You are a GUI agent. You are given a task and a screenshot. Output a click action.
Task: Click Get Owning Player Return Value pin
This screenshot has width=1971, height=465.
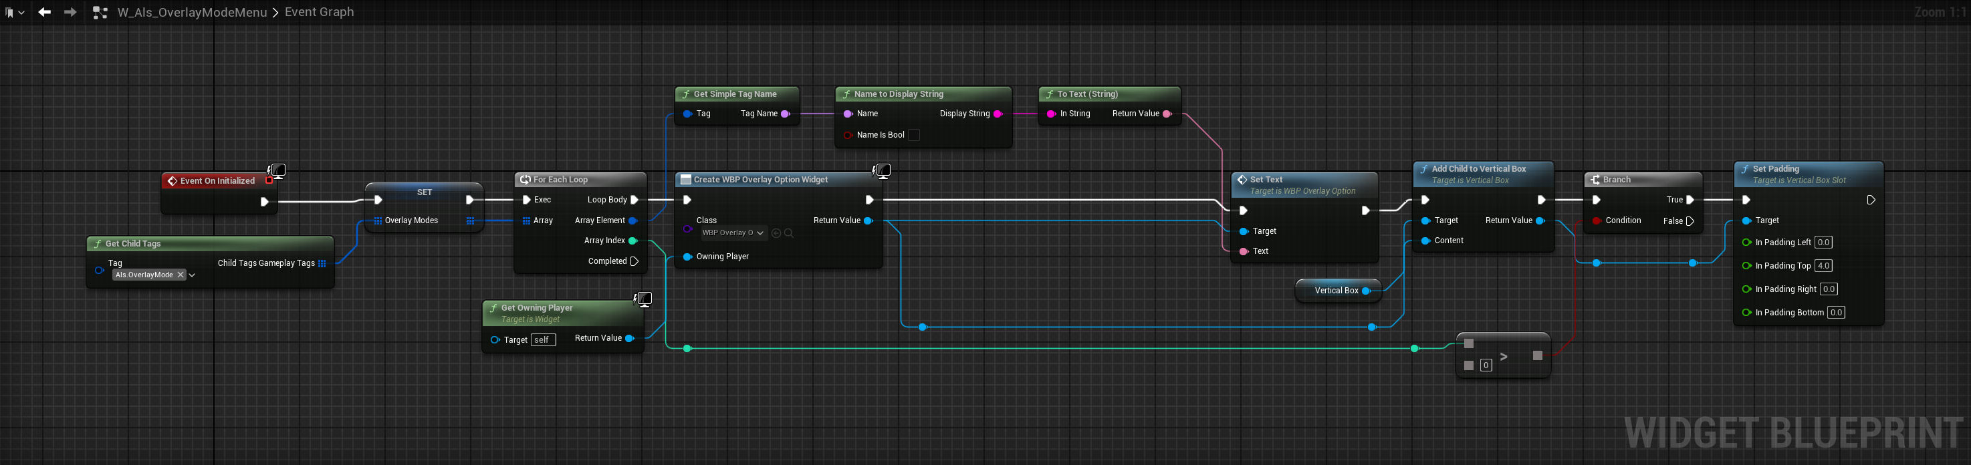pos(630,338)
